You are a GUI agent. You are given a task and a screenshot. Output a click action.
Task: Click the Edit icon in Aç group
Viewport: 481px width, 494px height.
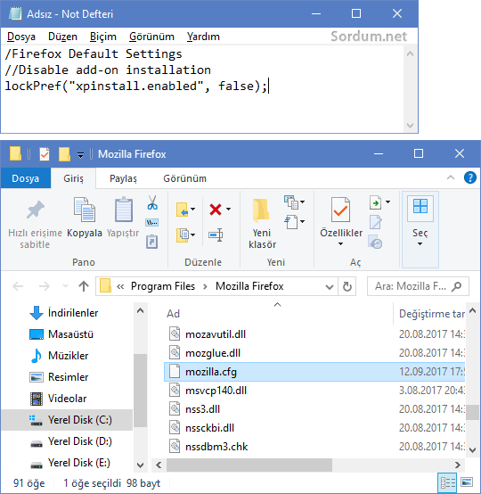[x=376, y=222]
